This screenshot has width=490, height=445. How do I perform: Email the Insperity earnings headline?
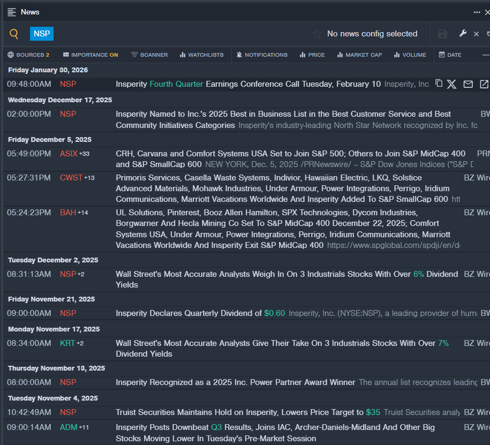pyautogui.click(x=468, y=84)
